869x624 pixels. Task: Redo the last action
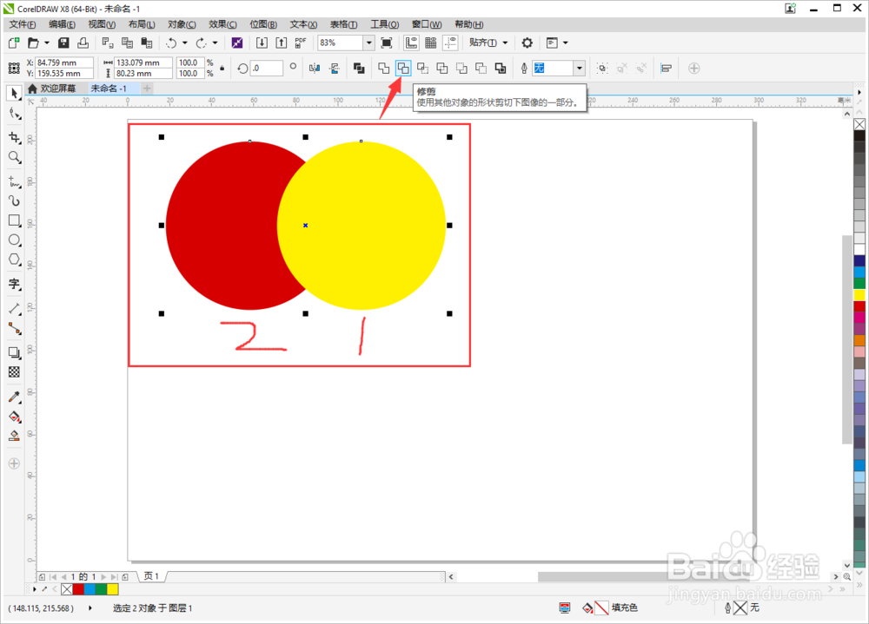(201, 43)
